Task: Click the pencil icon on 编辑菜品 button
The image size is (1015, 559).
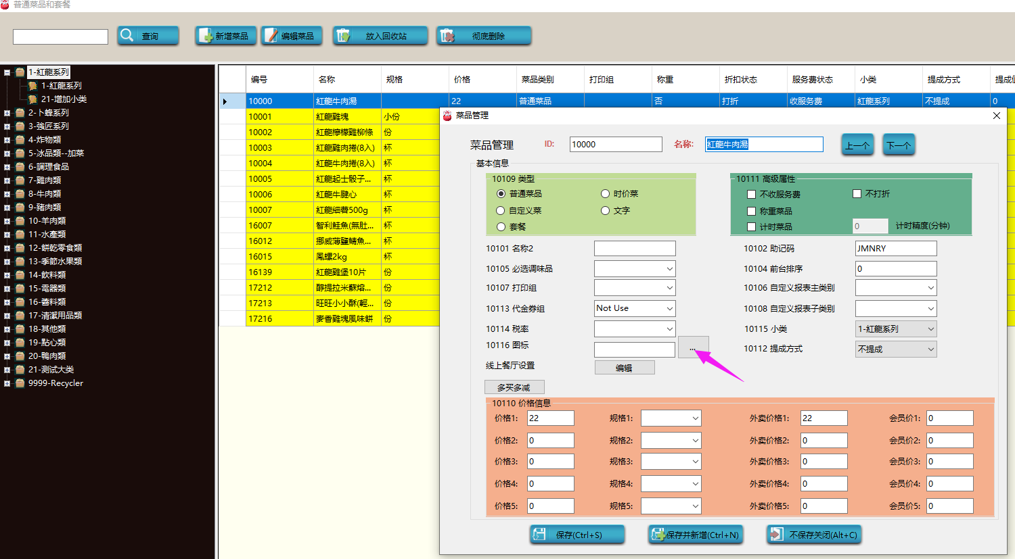Action: click(x=271, y=36)
